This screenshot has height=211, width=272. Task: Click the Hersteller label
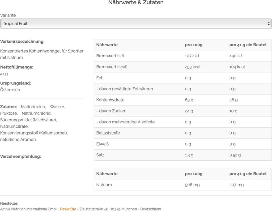(x=9, y=204)
